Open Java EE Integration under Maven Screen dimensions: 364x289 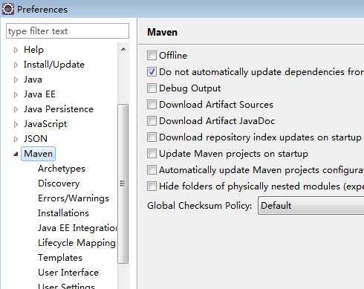(77, 228)
